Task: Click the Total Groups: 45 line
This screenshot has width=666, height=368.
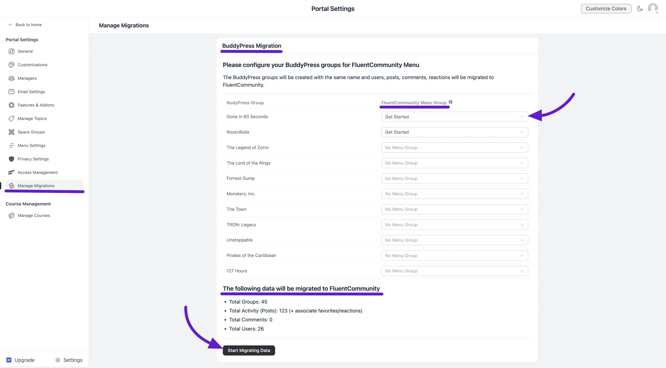Action: (248, 302)
